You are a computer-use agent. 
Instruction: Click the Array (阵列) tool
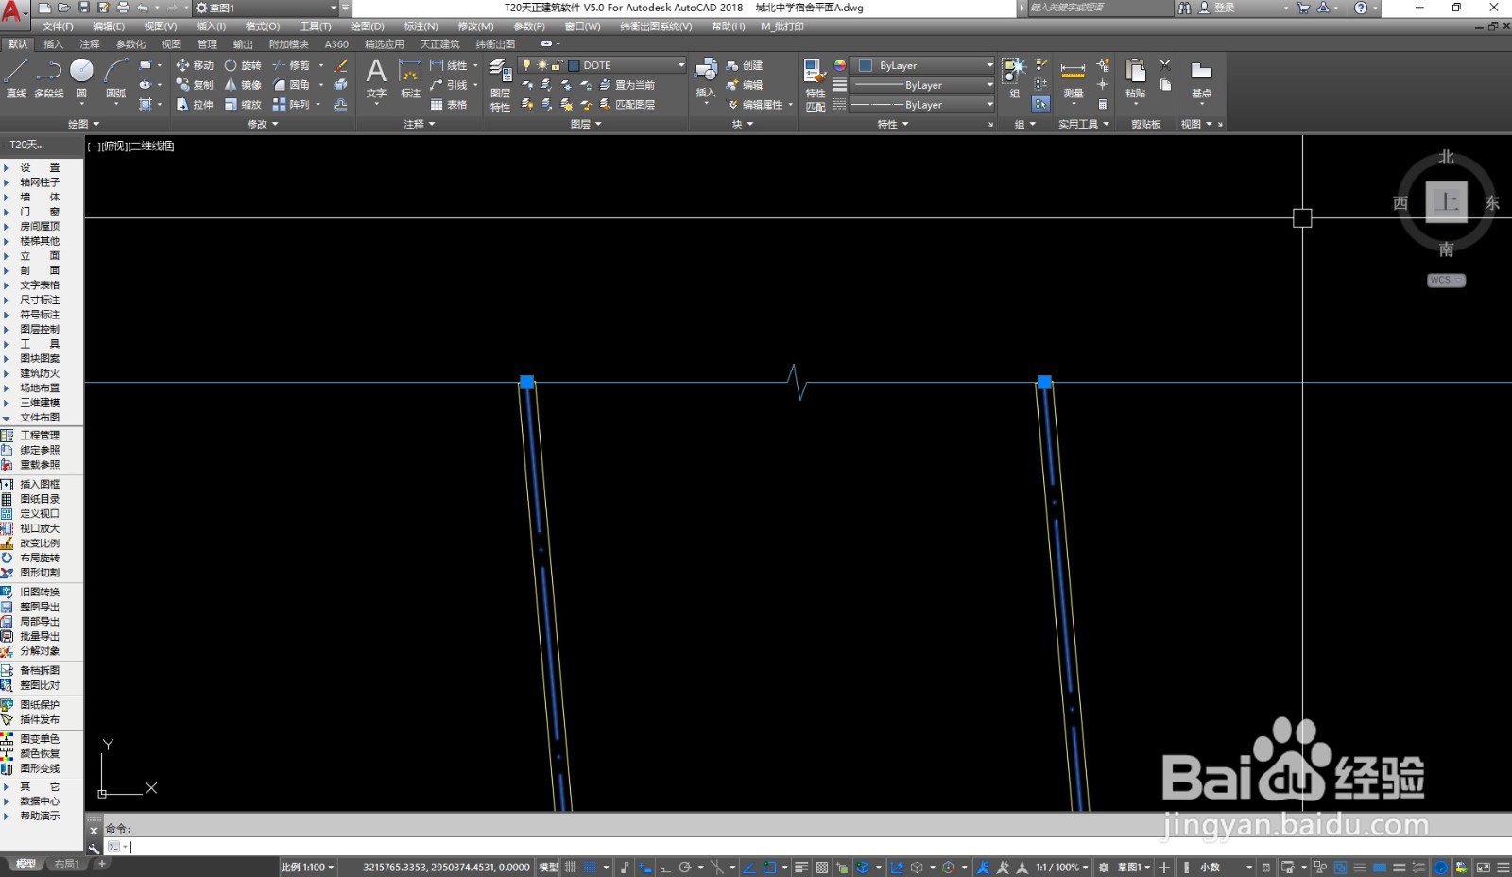291,105
